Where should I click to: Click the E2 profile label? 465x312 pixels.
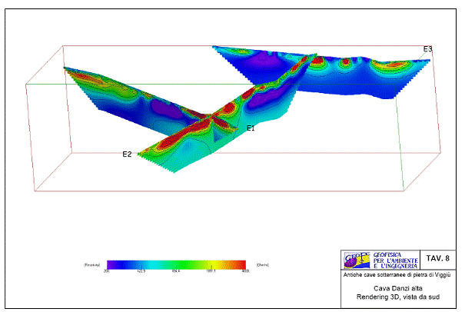127,154
